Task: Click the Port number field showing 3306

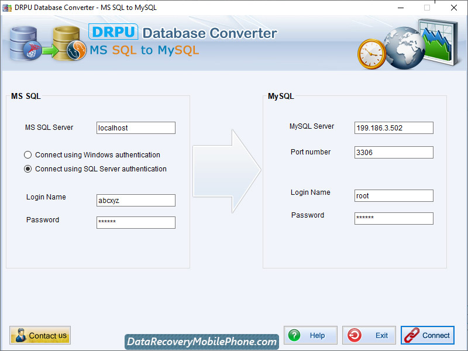Action: 393,152
